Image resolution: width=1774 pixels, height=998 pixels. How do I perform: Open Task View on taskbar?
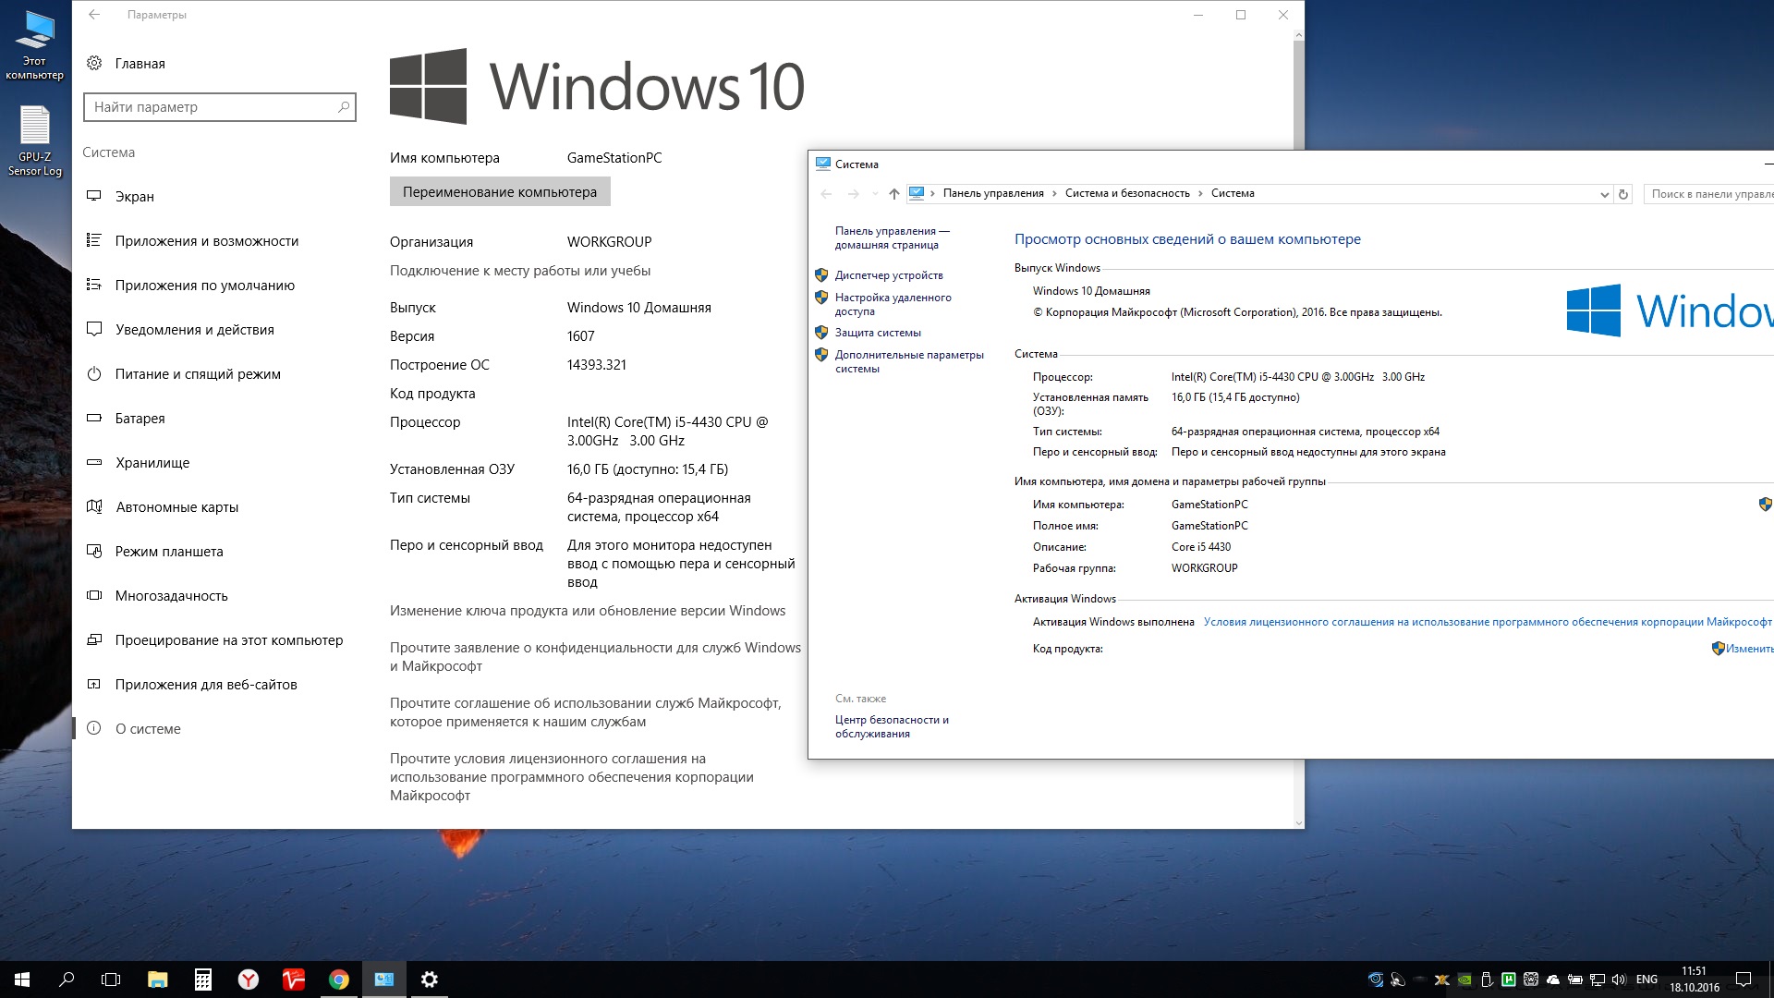111,980
